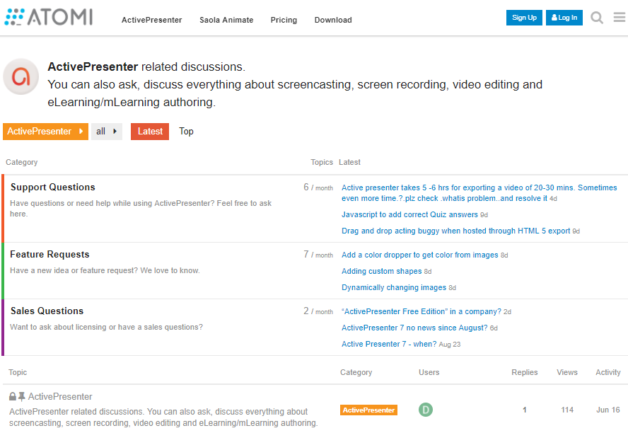Click the 'Have a new idea or feature request?' text
628x433 pixels.
point(105,270)
